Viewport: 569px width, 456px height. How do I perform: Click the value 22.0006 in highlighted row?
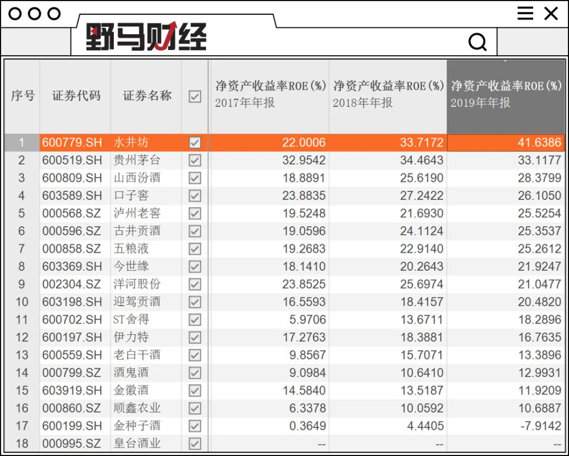pyautogui.click(x=304, y=143)
